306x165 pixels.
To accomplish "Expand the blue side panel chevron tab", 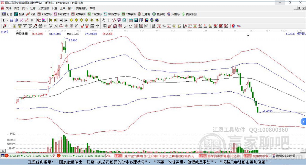I will coord(304,122).
